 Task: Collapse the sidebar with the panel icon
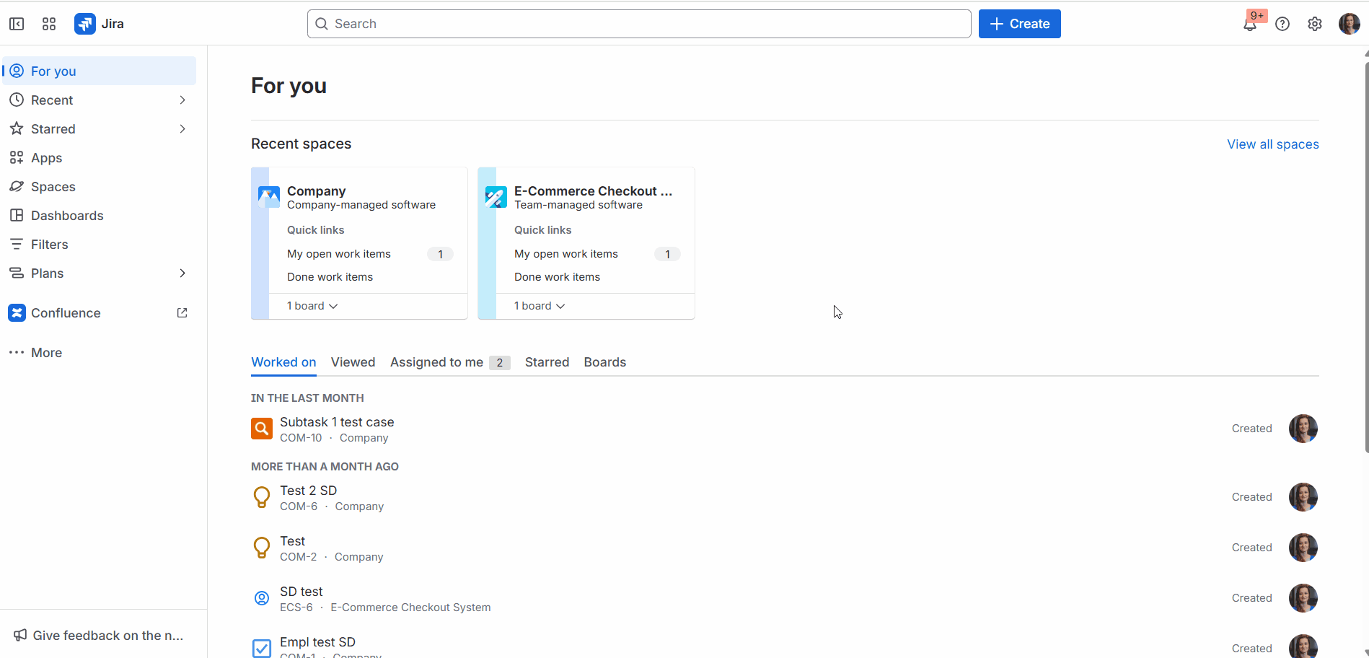pos(17,24)
